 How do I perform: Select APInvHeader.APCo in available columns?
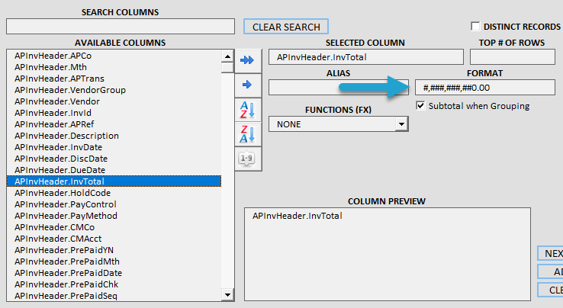click(114, 56)
